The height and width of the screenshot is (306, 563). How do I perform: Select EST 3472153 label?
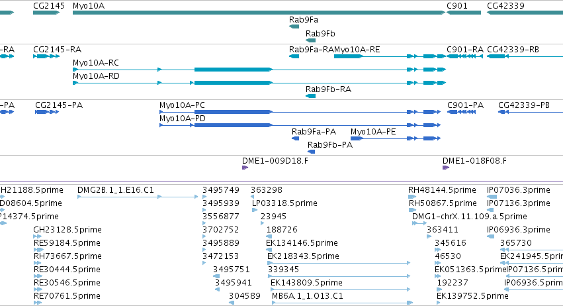221,256
